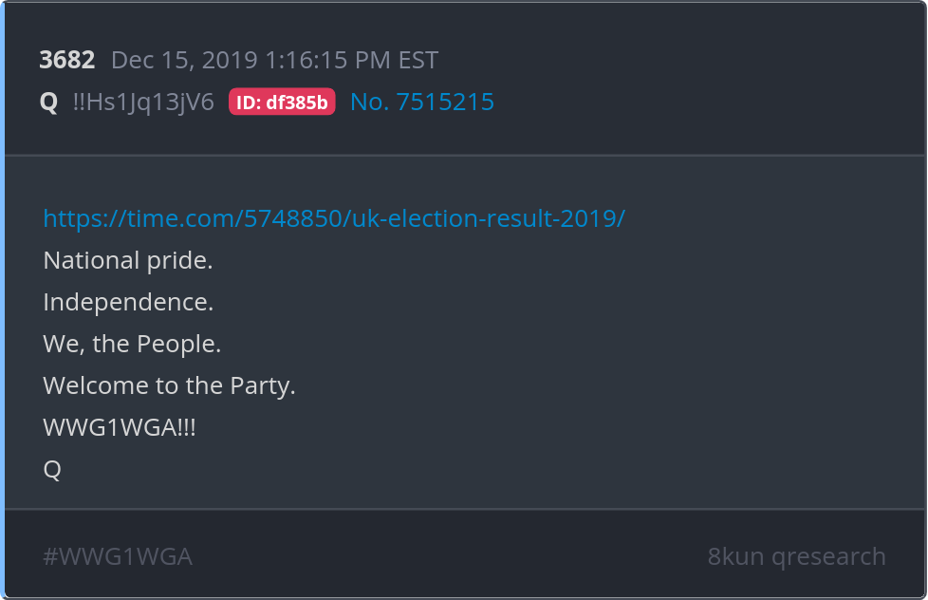This screenshot has height=600, width=928.
Task: Open the time.com UK election result link
Action: click(334, 218)
